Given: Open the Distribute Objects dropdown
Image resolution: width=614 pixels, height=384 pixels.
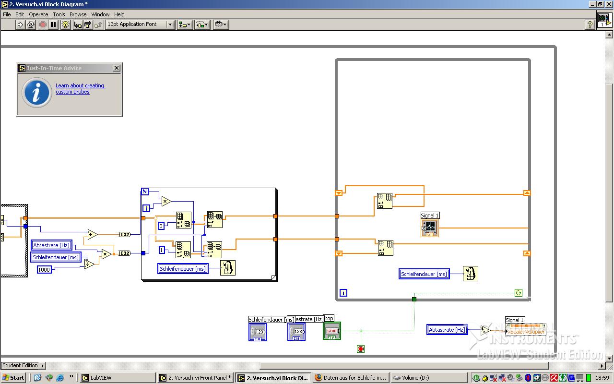Looking at the screenshot, I should click(202, 24).
